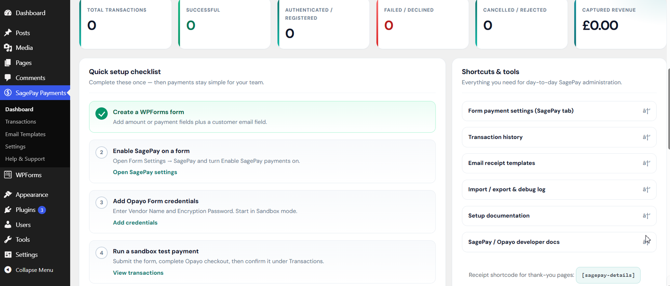Open the Appearance menu
Screen dimensions: 670x286
(x=35, y=195)
